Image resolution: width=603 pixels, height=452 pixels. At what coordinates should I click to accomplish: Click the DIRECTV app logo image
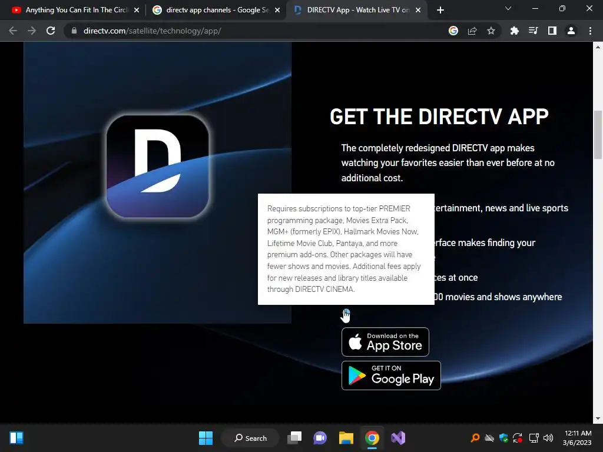click(157, 165)
